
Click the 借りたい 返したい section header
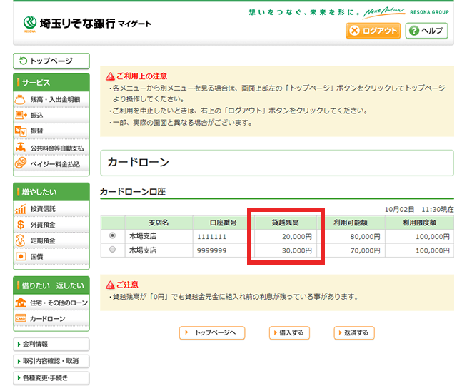51,285
